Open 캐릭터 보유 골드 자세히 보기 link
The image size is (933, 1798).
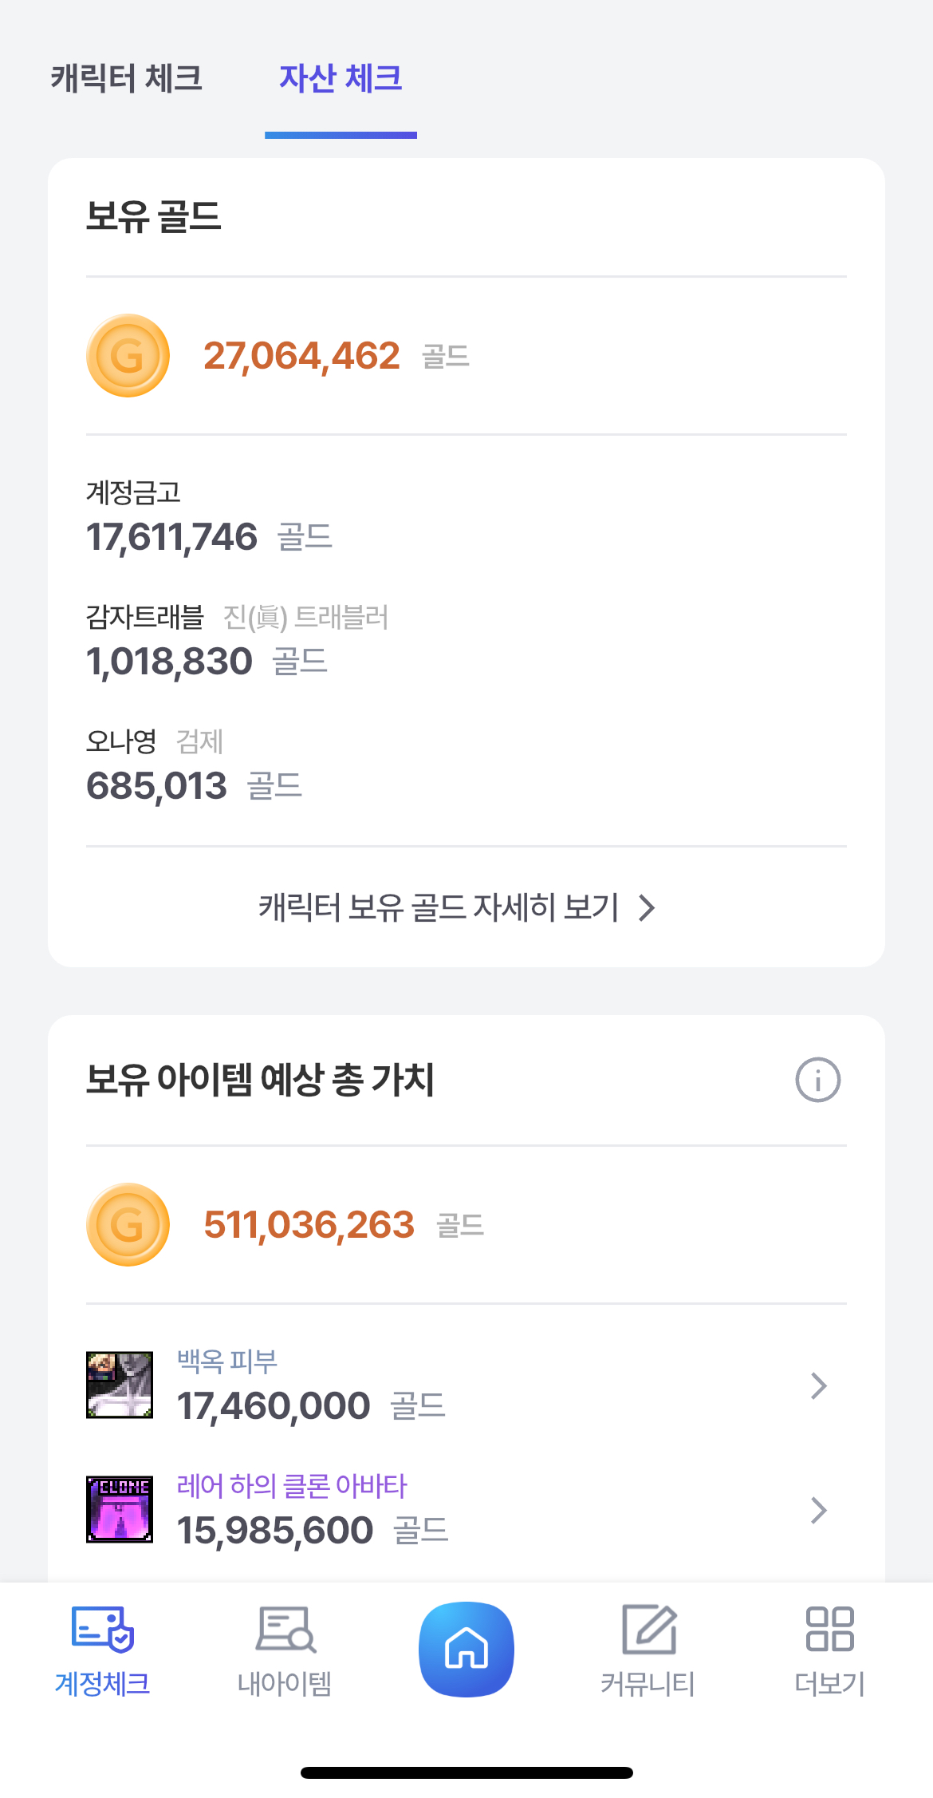(x=439, y=907)
